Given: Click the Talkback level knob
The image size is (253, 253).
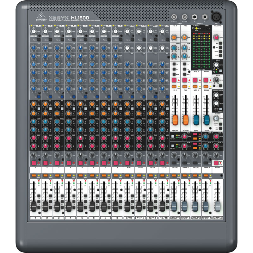Looking at the screenshot, I should pyautogui.click(x=216, y=37).
